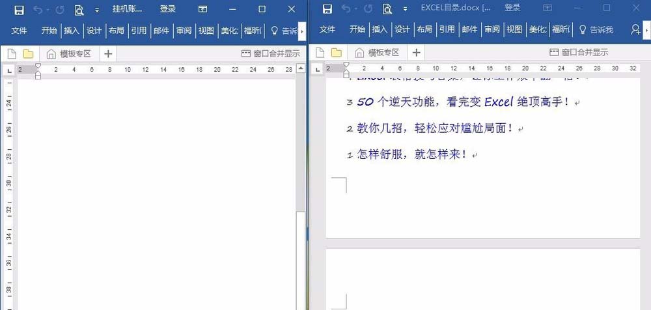Click new document icon in left tab bar
The width and height of the screenshot is (651, 310).
12,53
